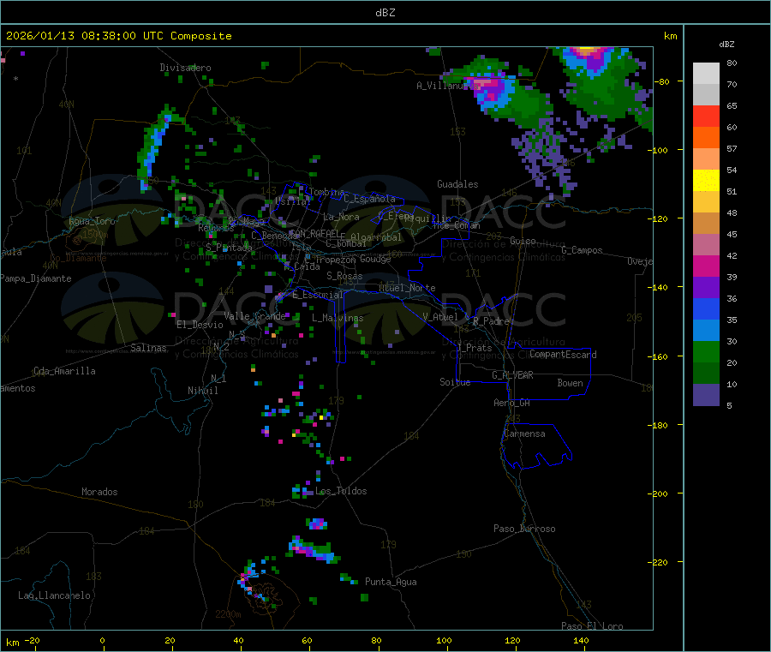Click the light gray 70–80 dBZ legend swatch

[x=706, y=74]
